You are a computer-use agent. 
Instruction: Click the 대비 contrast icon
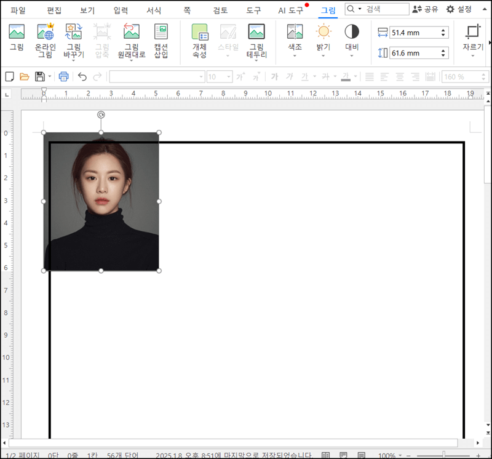pyautogui.click(x=352, y=31)
